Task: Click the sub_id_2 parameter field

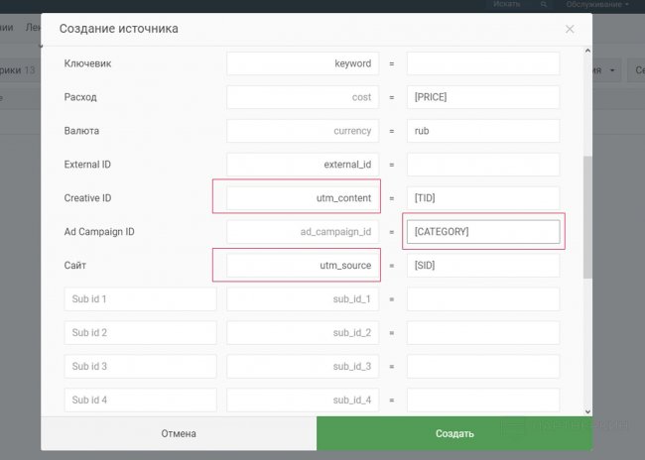Action: (303, 332)
